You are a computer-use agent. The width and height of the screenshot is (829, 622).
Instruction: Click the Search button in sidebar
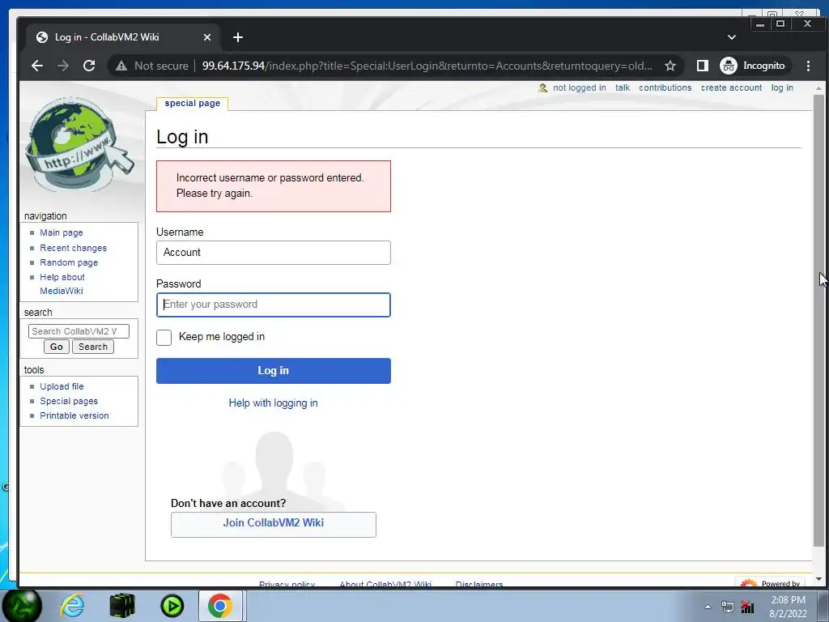[x=93, y=347]
